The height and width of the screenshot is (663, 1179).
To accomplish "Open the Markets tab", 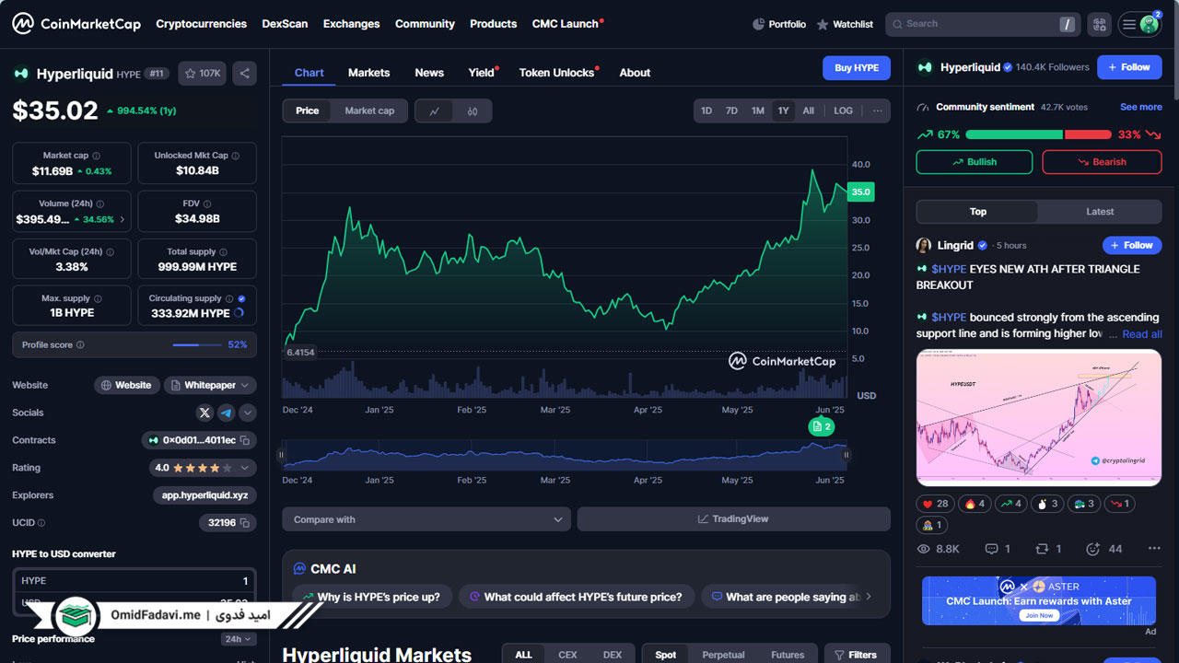I will [x=368, y=73].
